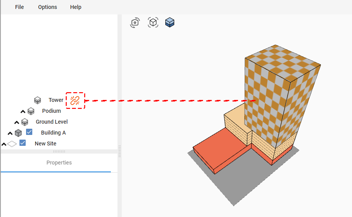352x217 pixels.
Task: Click the broken link icon beside Tower
Action: coord(75,101)
